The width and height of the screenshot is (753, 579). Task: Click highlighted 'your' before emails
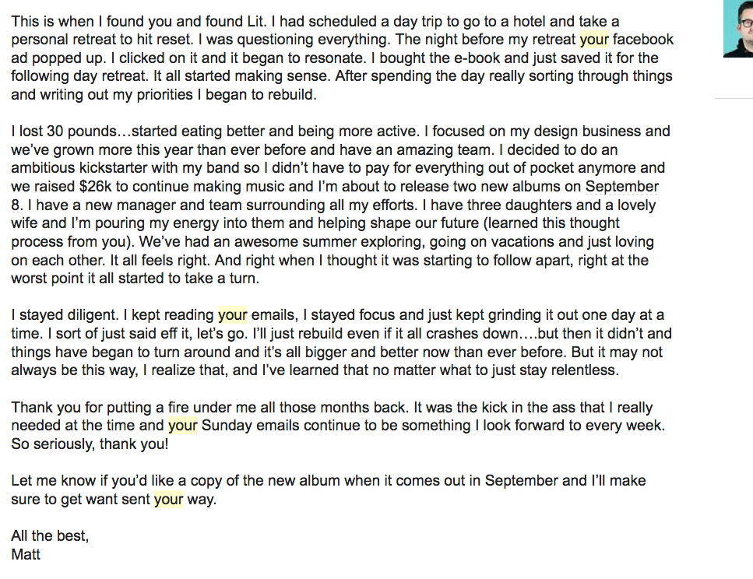[x=232, y=315]
